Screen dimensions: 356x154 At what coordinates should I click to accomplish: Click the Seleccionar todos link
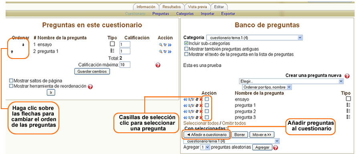point(201,123)
